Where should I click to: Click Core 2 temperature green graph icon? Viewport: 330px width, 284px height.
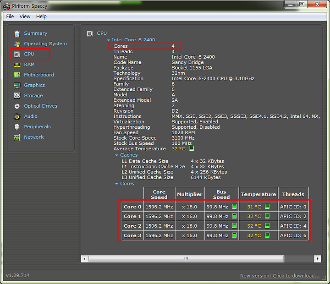click(267, 225)
